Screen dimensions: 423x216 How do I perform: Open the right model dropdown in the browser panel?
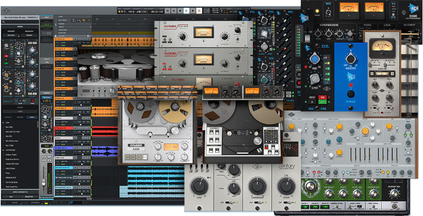coord(29,36)
